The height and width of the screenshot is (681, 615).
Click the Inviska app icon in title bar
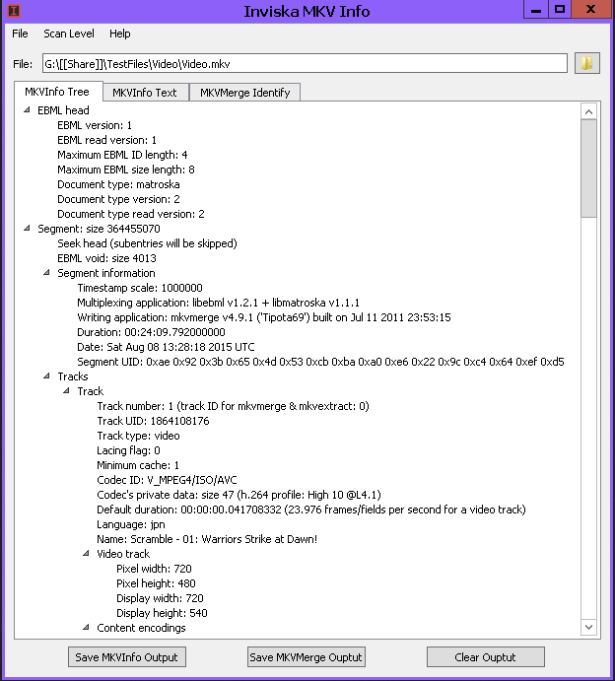[x=14, y=11]
